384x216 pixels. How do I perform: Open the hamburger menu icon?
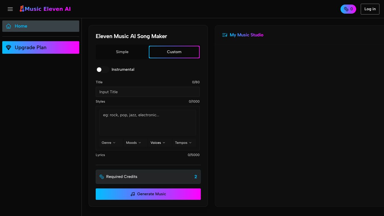tap(10, 9)
